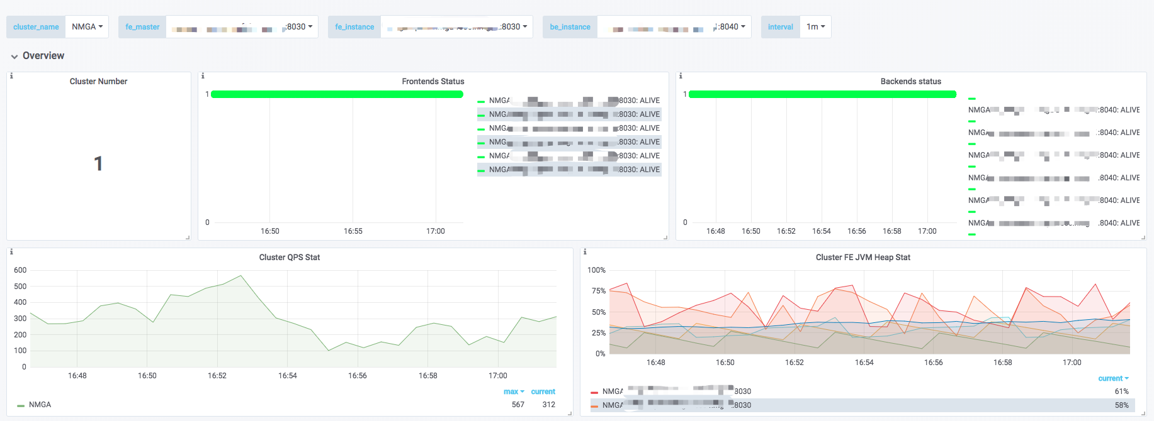Viewport: 1154px width, 421px height.
Task: Open the Backends status panel info icon
Action: point(681,76)
